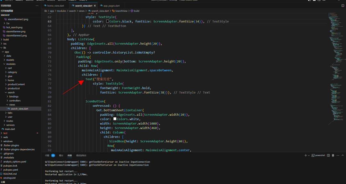Expand the build folder
Screen dimensions: 346x184
pyautogui.click(x=6, y=40)
